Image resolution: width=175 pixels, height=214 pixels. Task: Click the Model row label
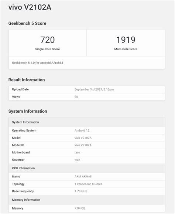16,138
